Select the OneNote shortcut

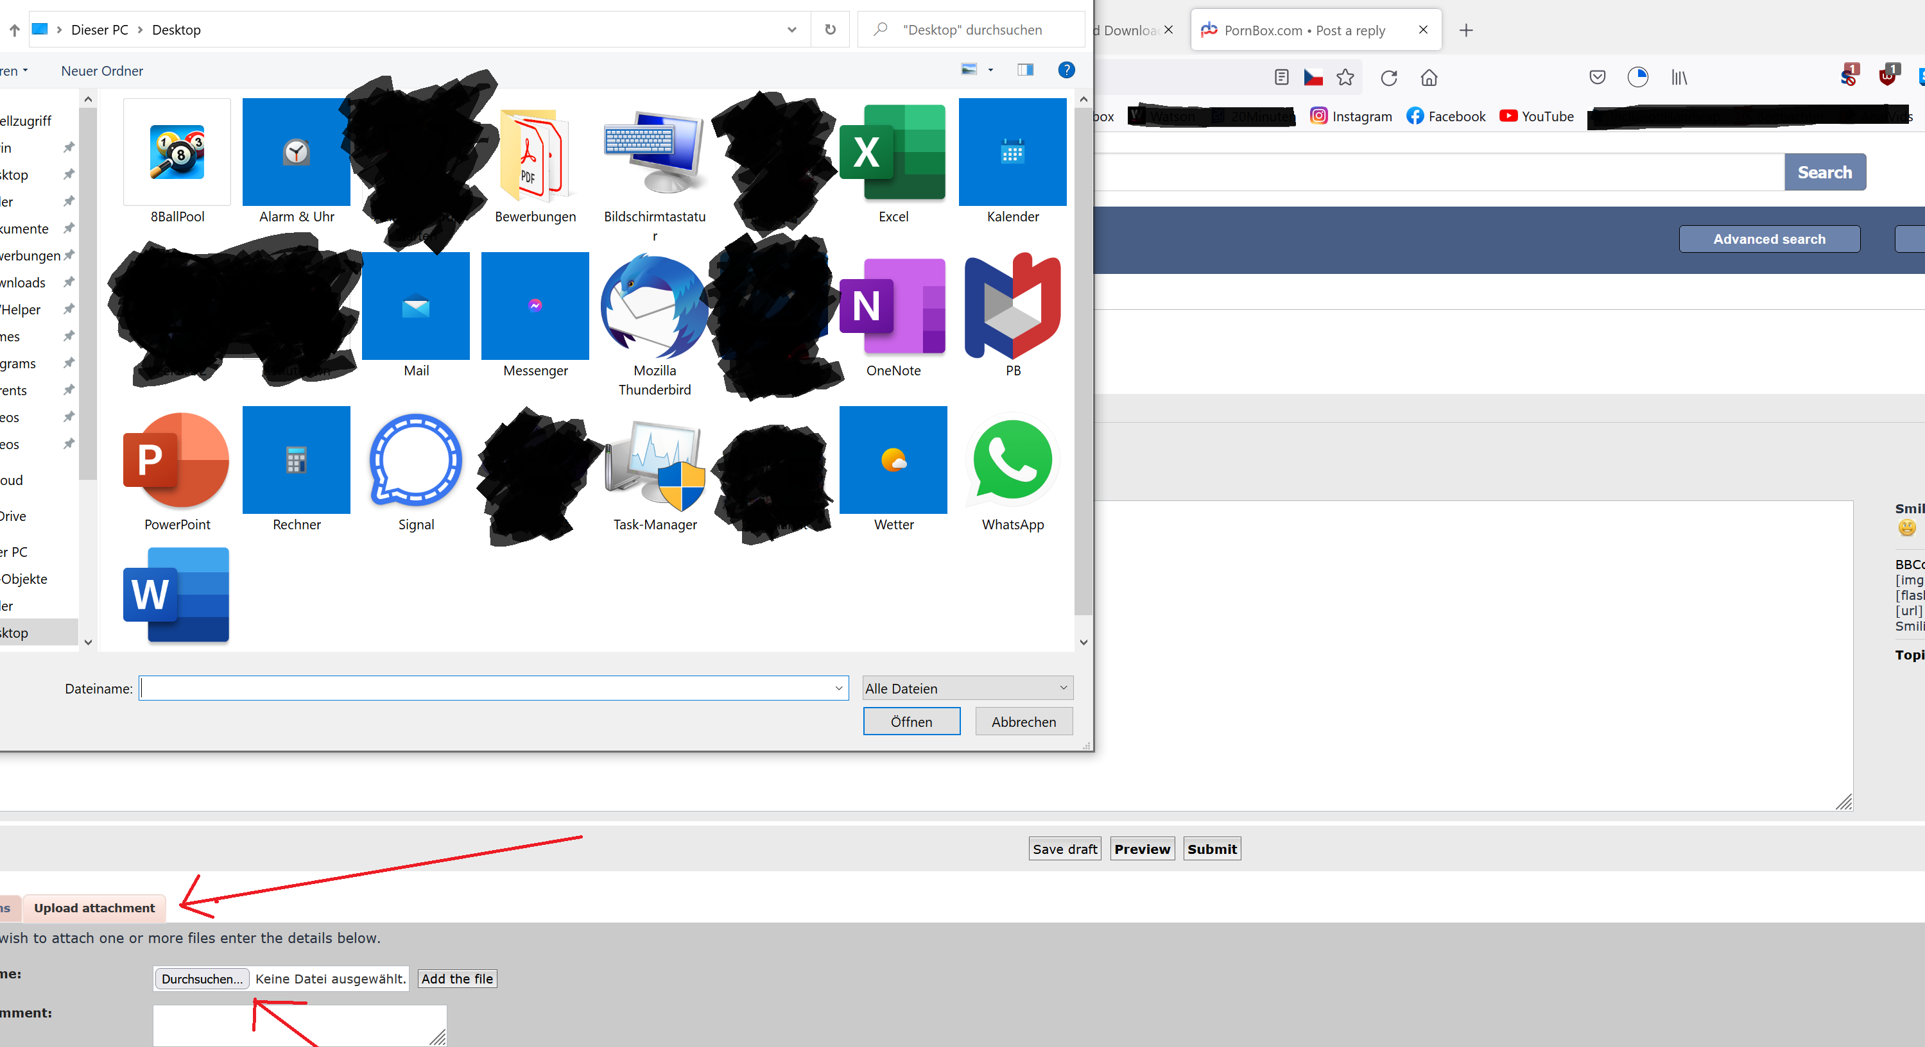[893, 306]
